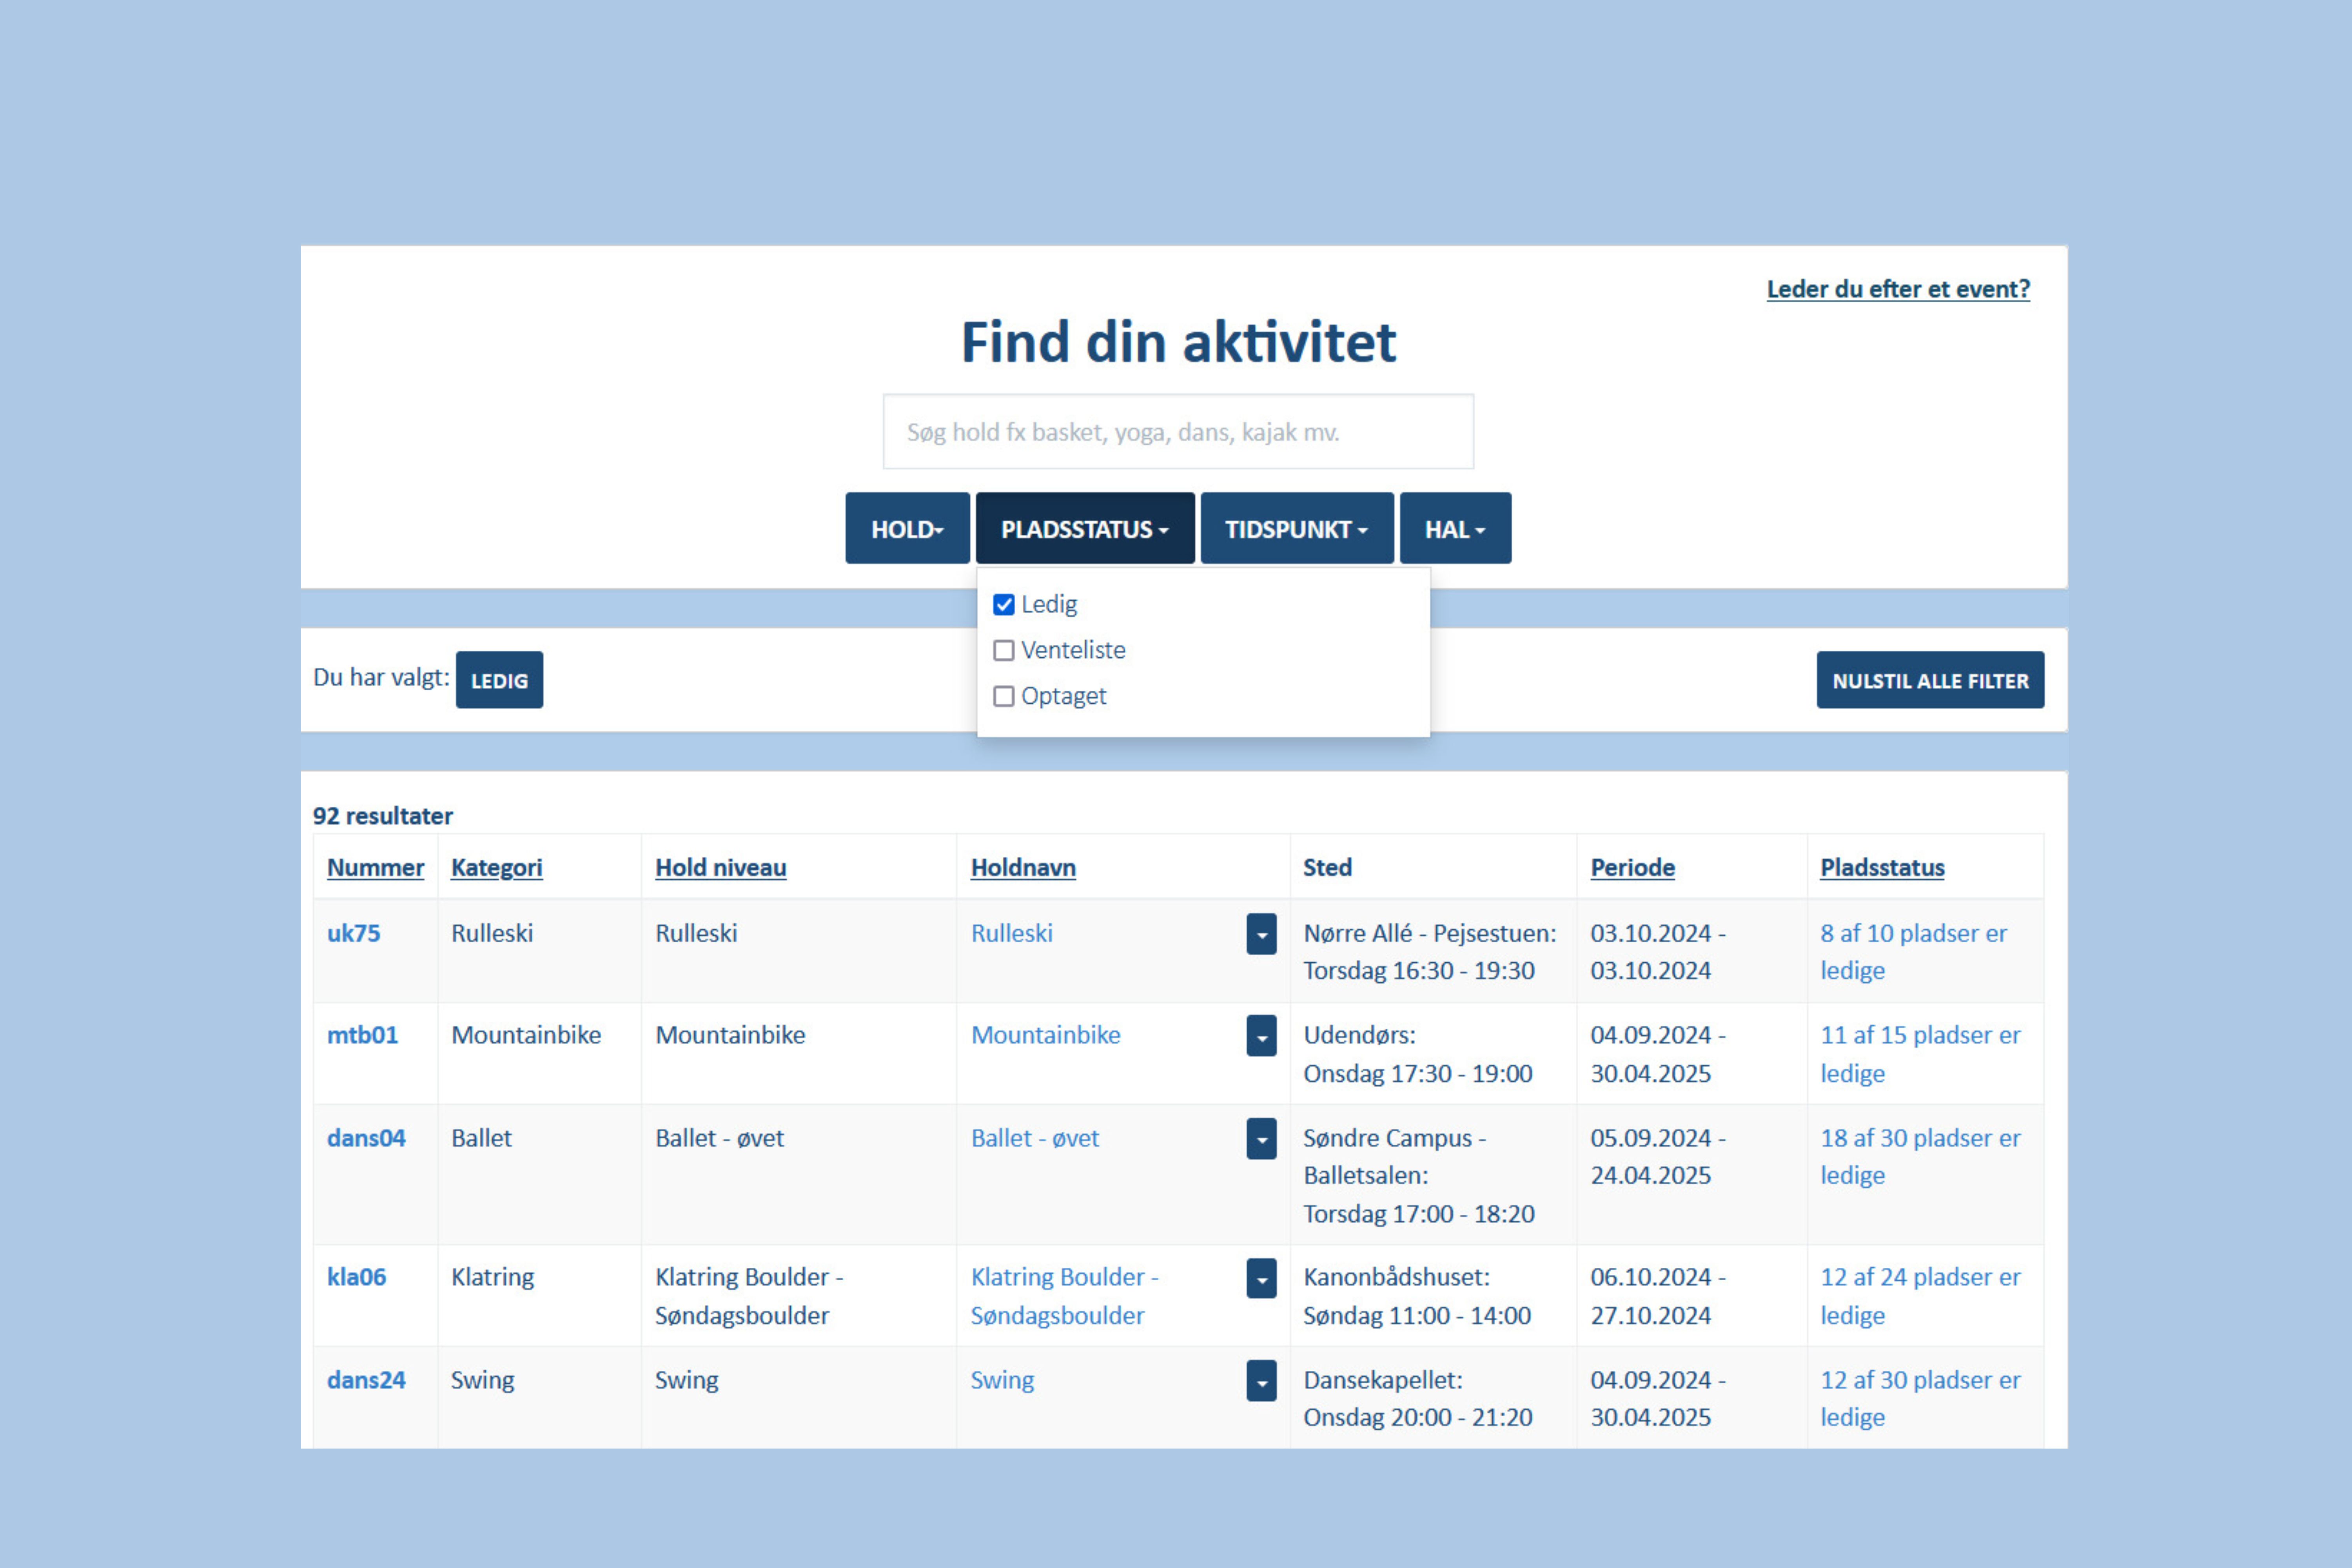Screen dimensions: 2352x1568
Task: Expand the Rulleski row details arrow
Action: [x=1261, y=934]
